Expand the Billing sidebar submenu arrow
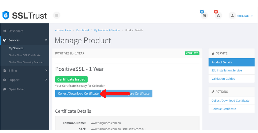 click(46, 71)
